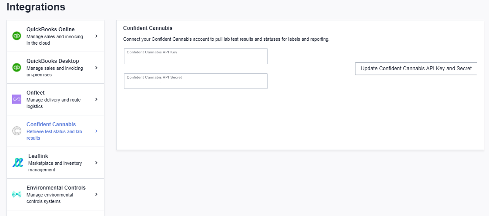Viewport: 489px width, 216px height.
Task: Click Update Confident Cannabis API Key and Secret
Action: [416, 69]
